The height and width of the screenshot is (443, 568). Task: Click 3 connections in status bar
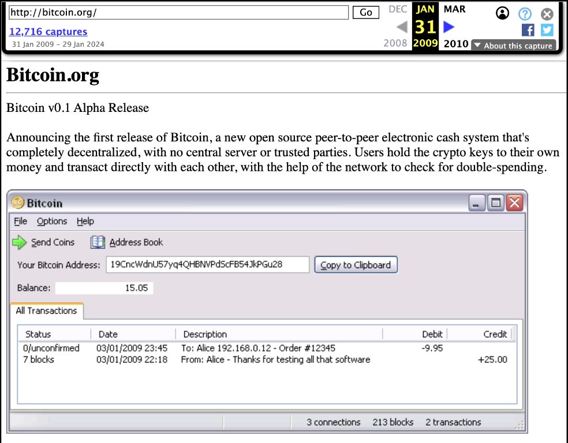point(333,422)
